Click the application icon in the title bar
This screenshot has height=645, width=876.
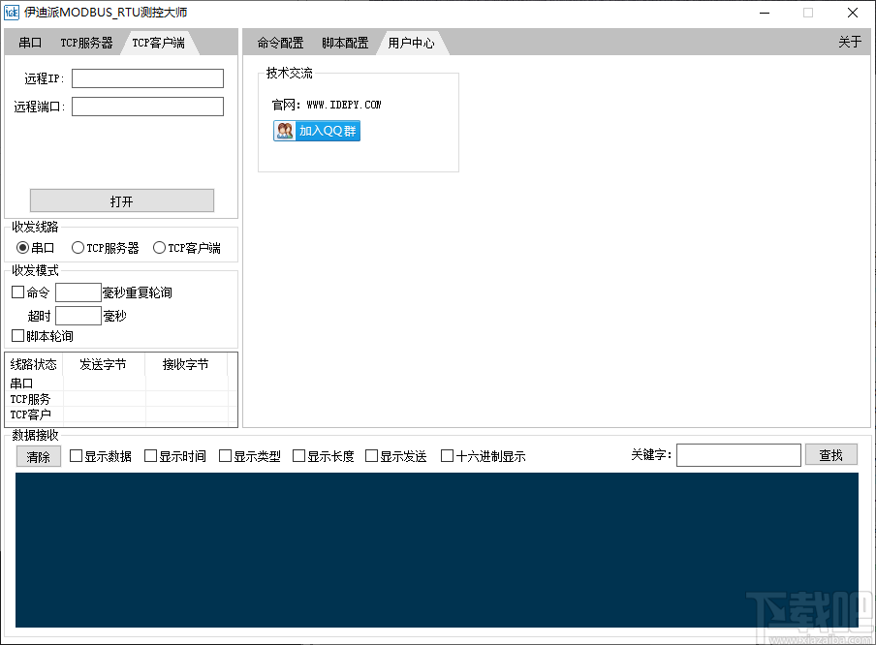coord(14,13)
